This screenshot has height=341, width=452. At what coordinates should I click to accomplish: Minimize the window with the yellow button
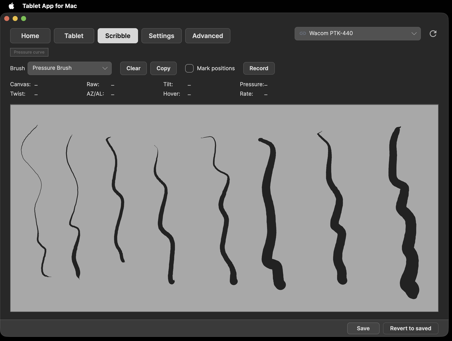(15, 18)
